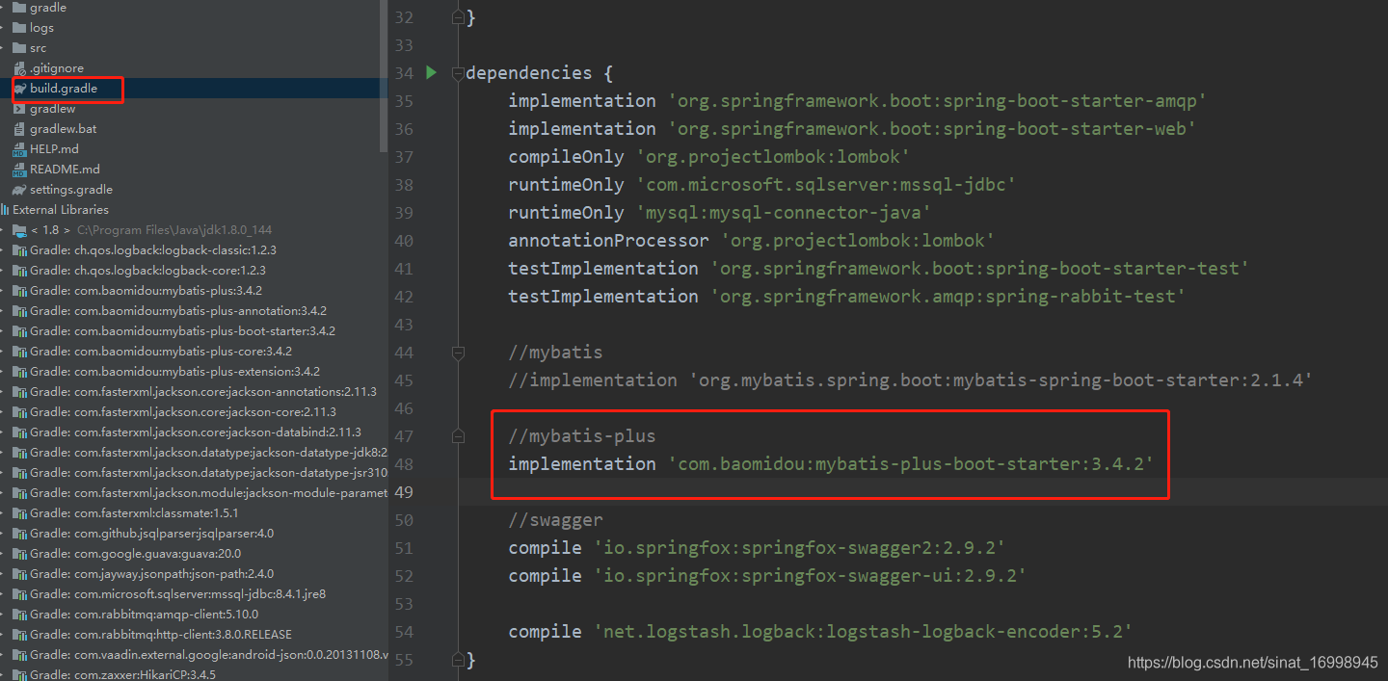The image size is (1388, 681).
Task: Click the logback-classic:1.2.3 library icon
Action: pyautogui.click(x=20, y=250)
